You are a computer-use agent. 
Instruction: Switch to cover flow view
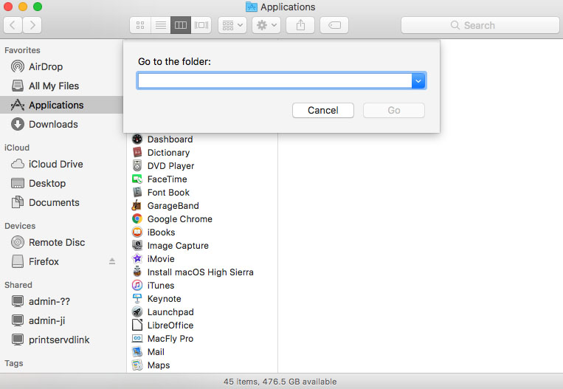coord(201,25)
